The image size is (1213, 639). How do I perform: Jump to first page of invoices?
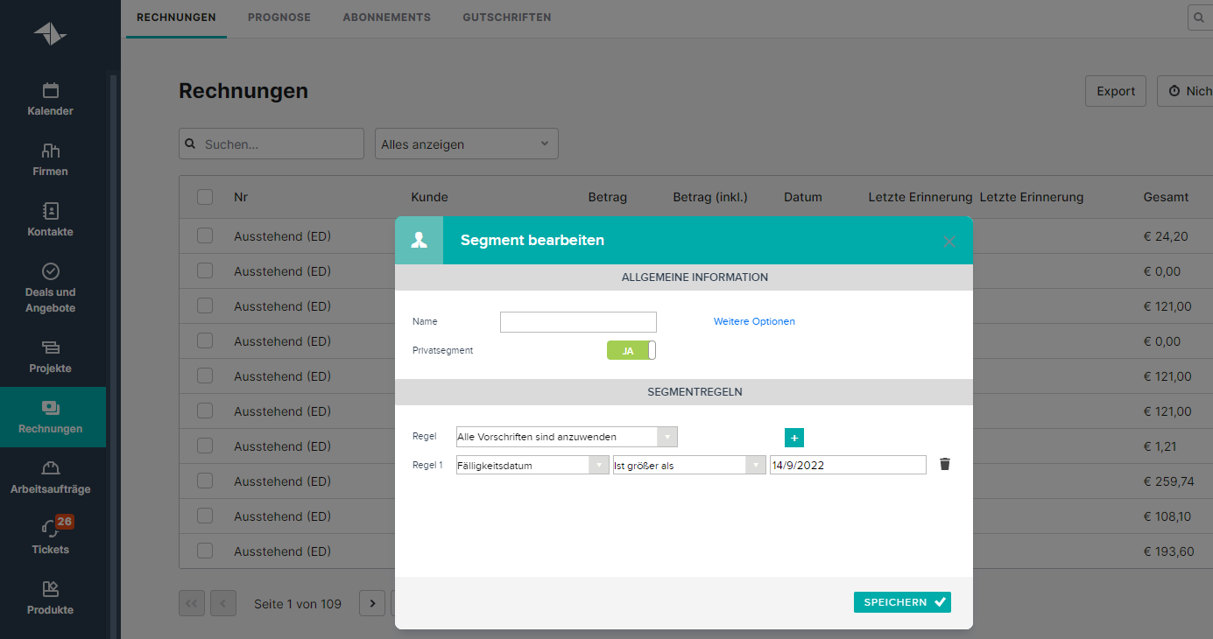193,603
